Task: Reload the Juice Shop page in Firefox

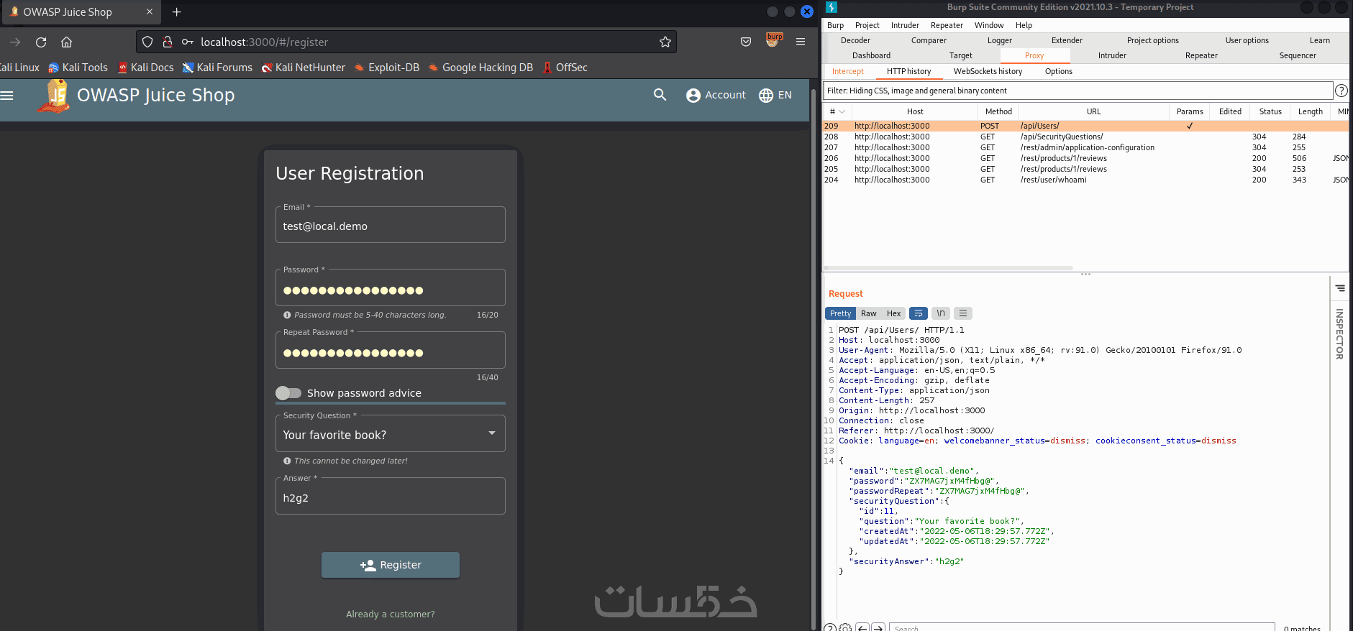Action: point(41,42)
